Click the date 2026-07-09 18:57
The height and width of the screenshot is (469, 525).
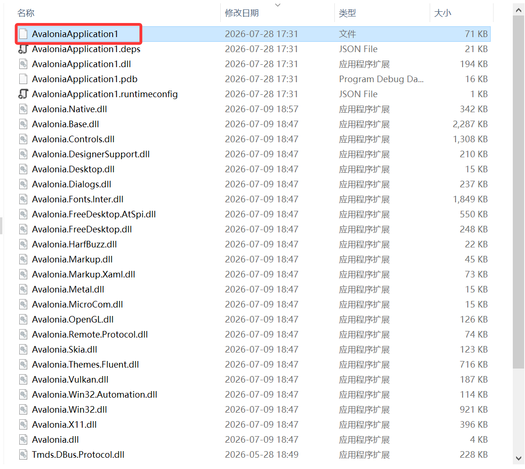pos(262,109)
